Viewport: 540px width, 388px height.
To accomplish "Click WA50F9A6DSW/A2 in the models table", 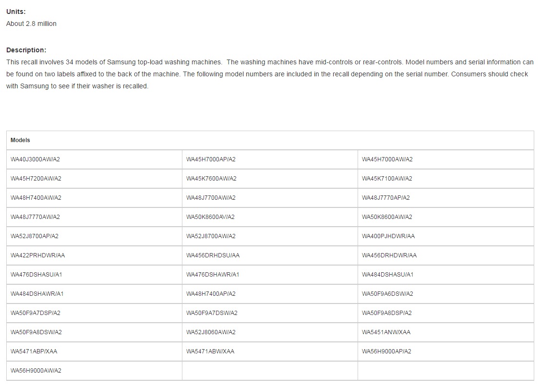I will 387,294.
